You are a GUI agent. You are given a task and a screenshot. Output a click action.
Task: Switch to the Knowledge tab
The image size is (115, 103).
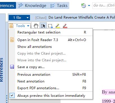coord(32,6)
